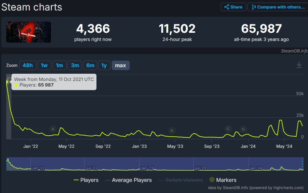Toggle the Players series in legend
Image resolution: width=308 pixels, height=193 pixels.
pyautogui.click(x=86, y=180)
